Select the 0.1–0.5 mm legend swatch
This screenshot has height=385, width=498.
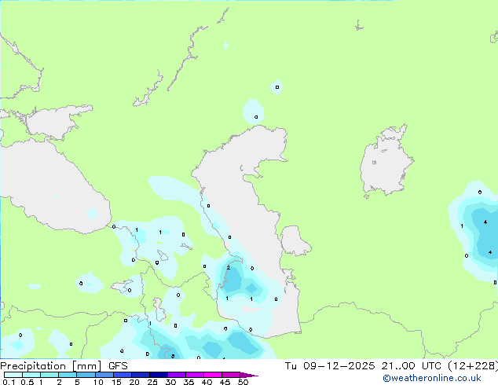tap(13, 375)
